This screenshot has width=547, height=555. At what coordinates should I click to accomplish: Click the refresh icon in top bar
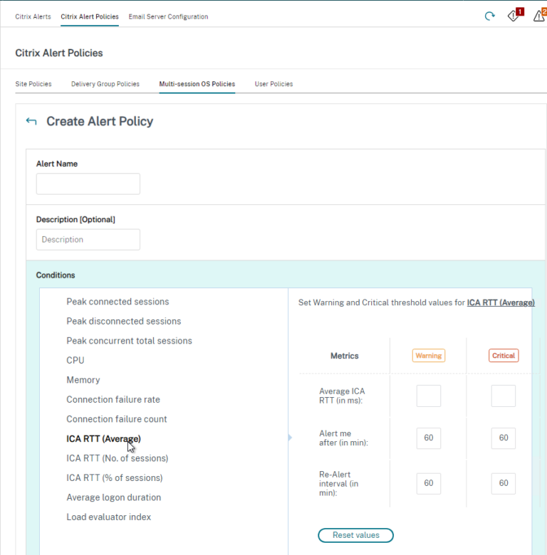click(489, 16)
